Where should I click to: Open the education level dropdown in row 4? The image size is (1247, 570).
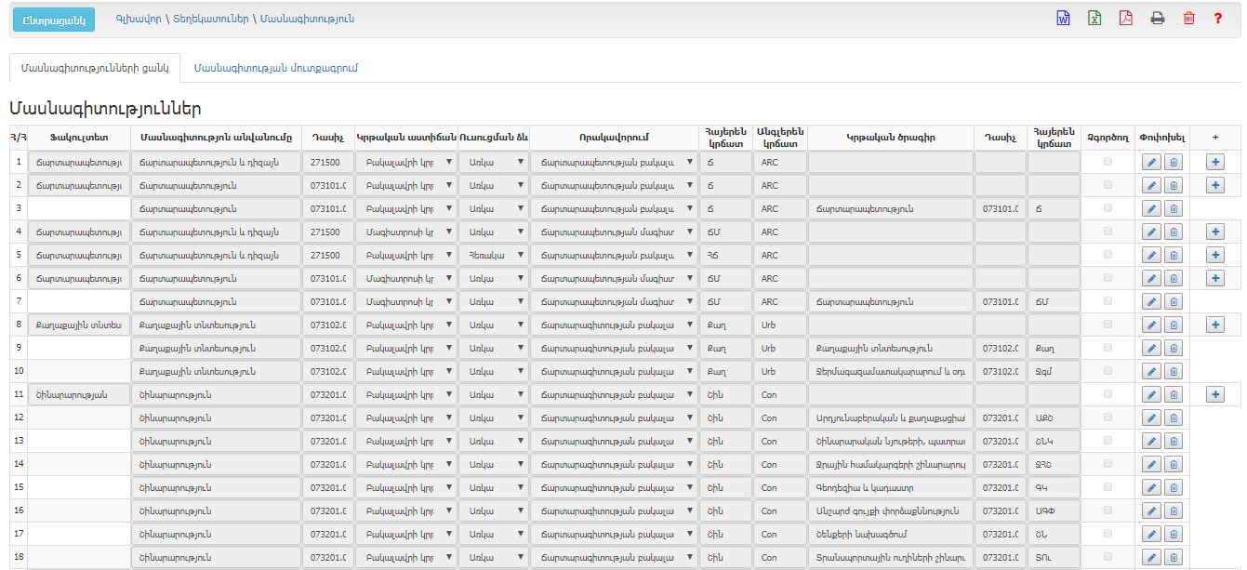(x=405, y=232)
